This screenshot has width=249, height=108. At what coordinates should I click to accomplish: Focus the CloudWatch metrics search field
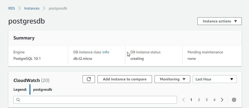(95, 100)
